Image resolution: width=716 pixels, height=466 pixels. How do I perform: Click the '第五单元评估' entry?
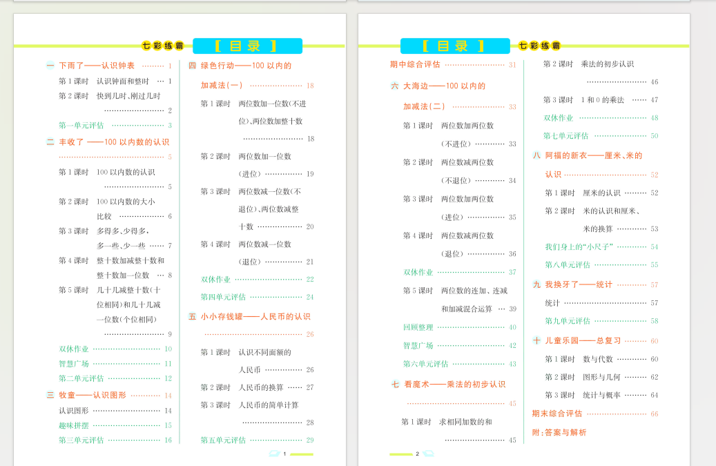[x=223, y=440]
